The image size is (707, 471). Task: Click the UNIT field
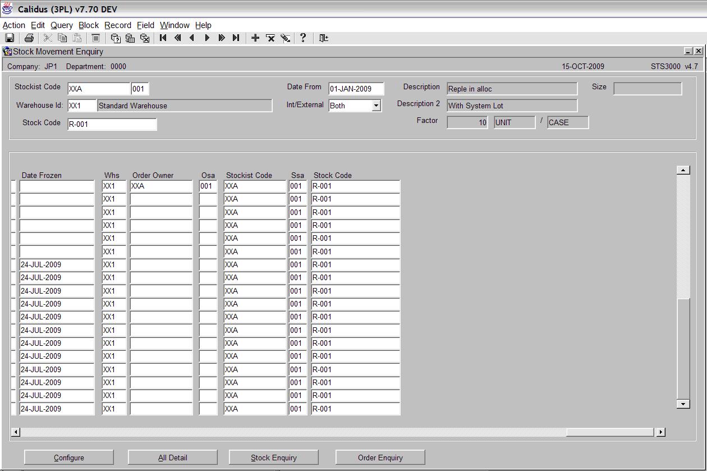[x=515, y=122]
